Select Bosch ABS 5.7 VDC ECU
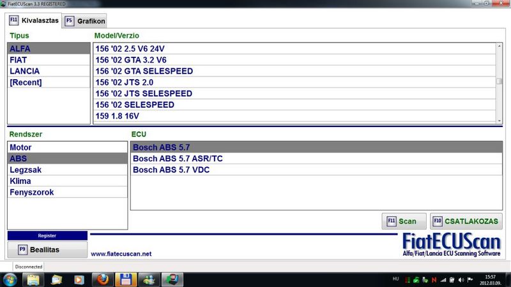The image size is (511, 287). tap(171, 170)
